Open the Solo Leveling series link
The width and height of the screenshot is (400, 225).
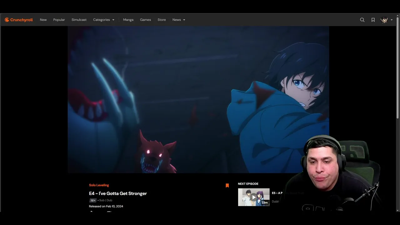(99, 185)
